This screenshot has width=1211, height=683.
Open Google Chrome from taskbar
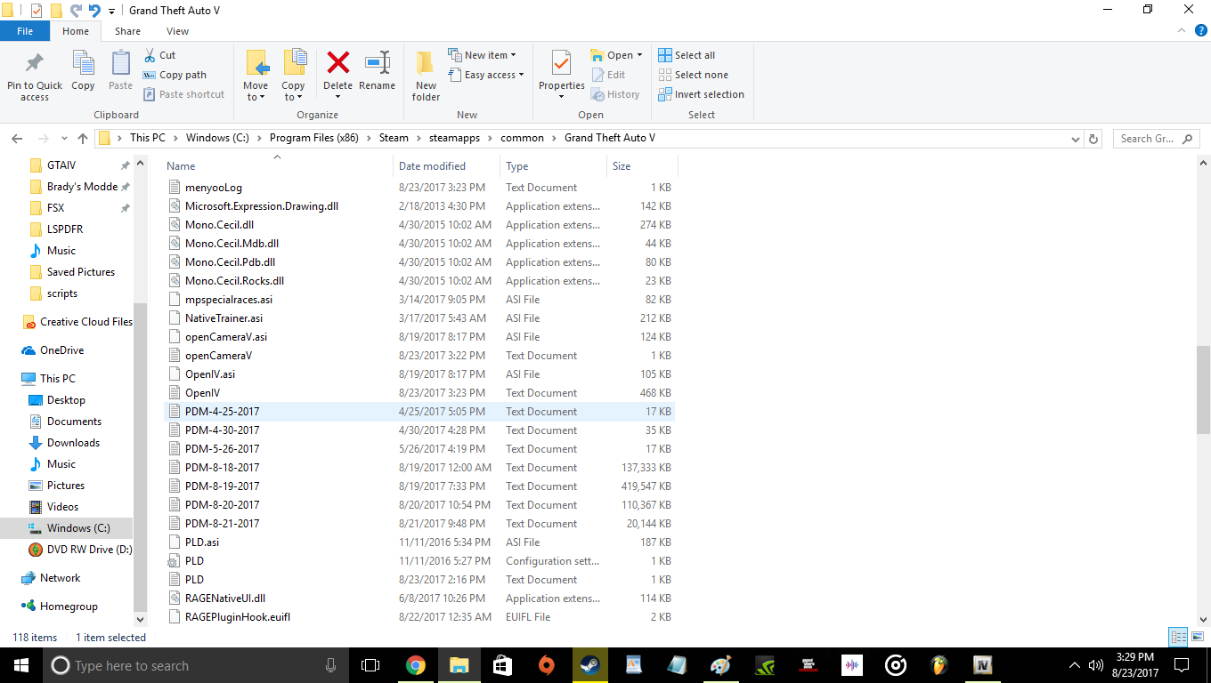click(415, 665)
